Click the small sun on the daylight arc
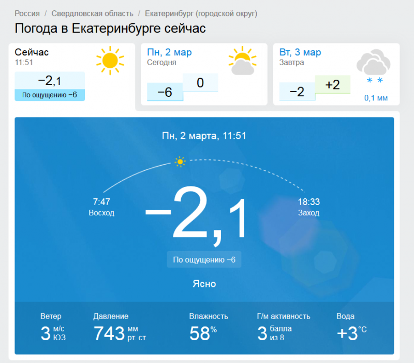 coord(180,162)
